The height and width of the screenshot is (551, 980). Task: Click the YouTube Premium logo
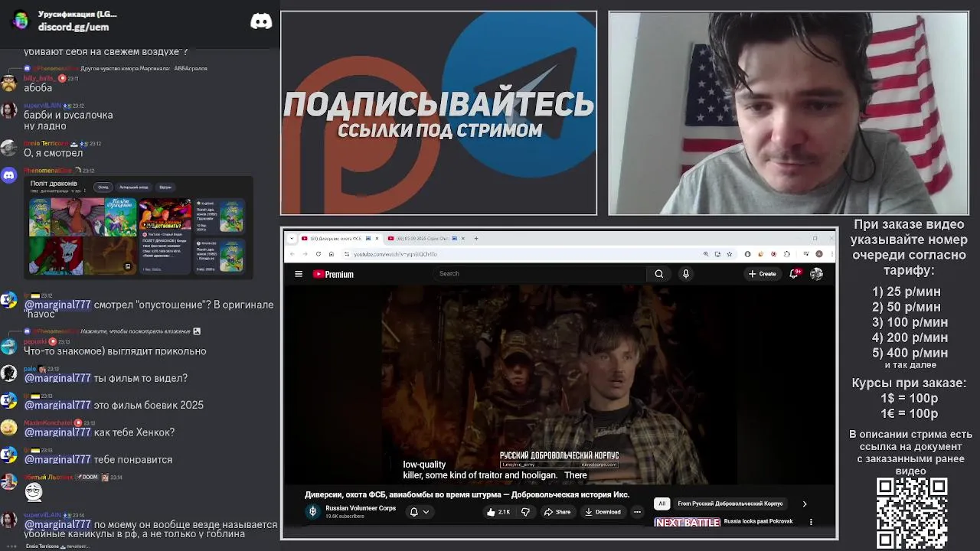point(333,274)
